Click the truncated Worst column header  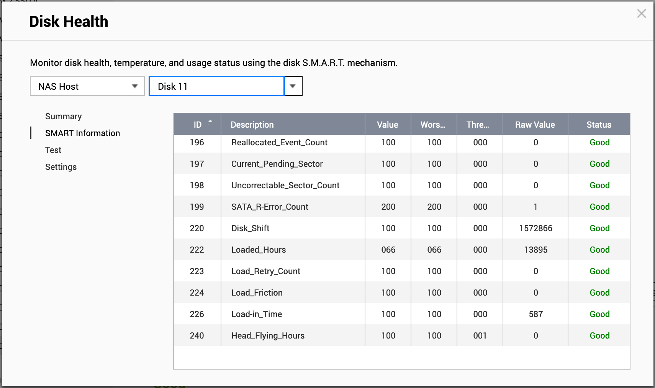[434, 124]
